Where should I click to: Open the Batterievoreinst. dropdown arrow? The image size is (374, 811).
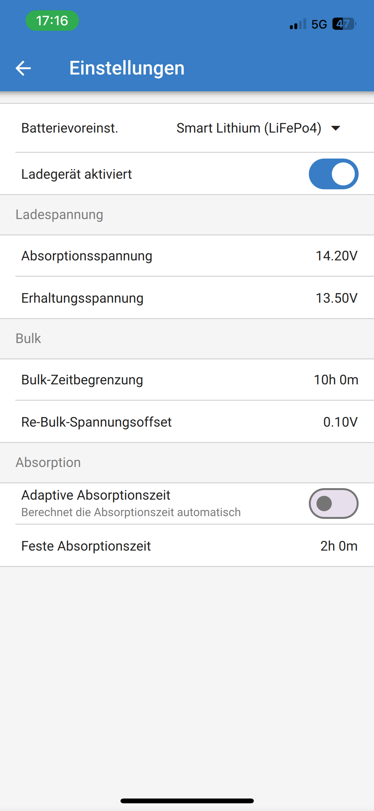point(336,128)
